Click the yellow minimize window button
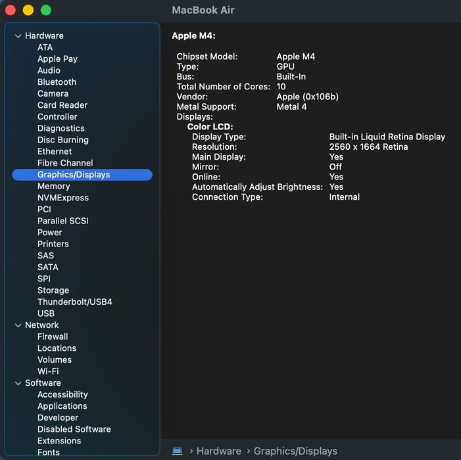The height and width of the screenshot is (460, 461). coord(28,11)
